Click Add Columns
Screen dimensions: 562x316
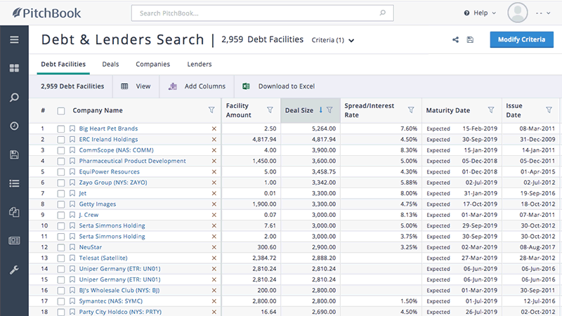point(197,86)
